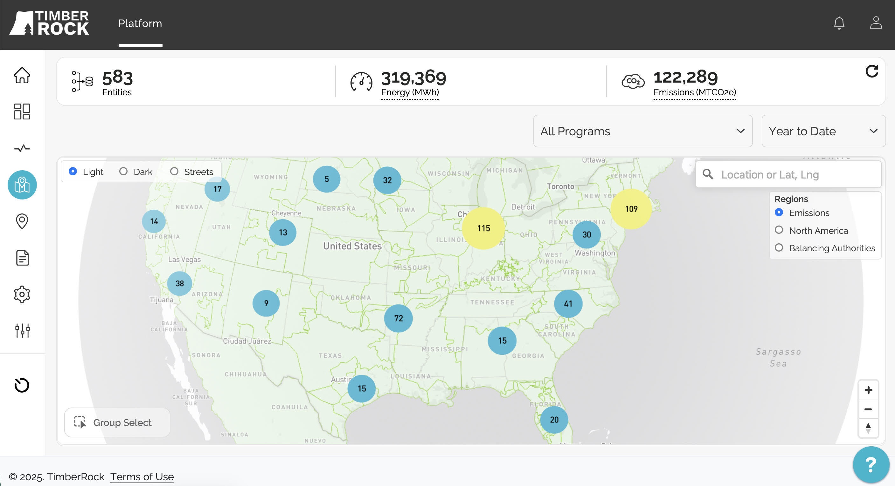Viewport: 895px width, 486px height.
Task: Click the activity pulse icon in the sidebar
Action: pos(22,148)
